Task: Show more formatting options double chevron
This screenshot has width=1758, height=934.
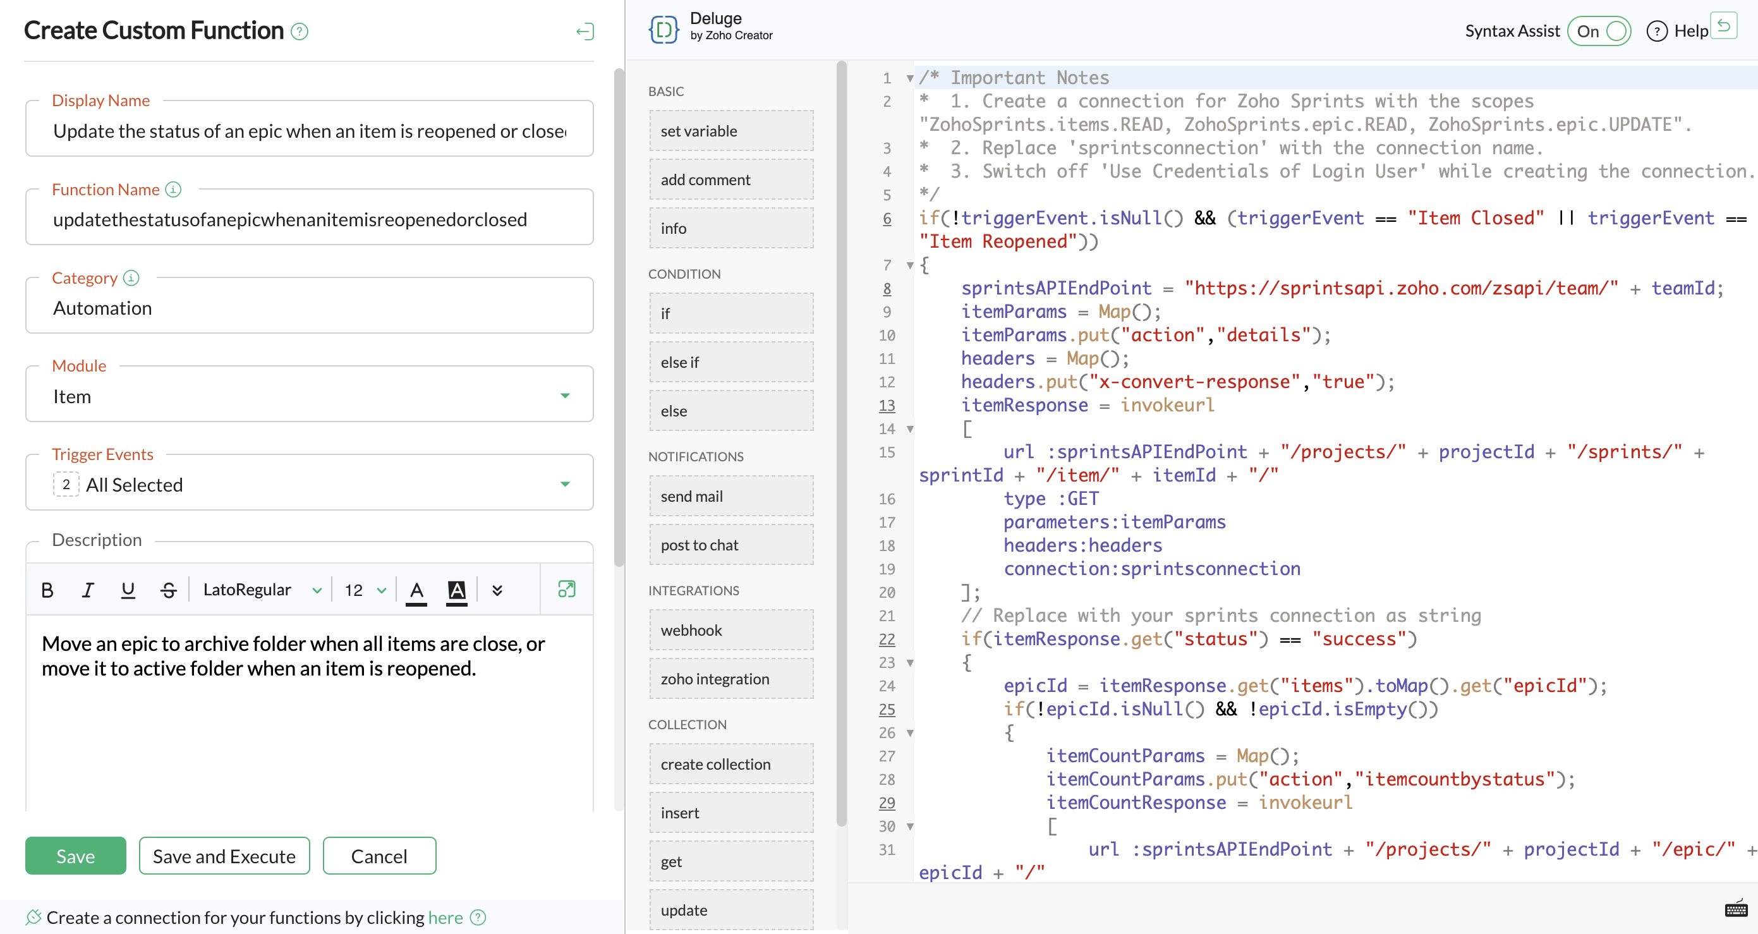Action: 497,590
